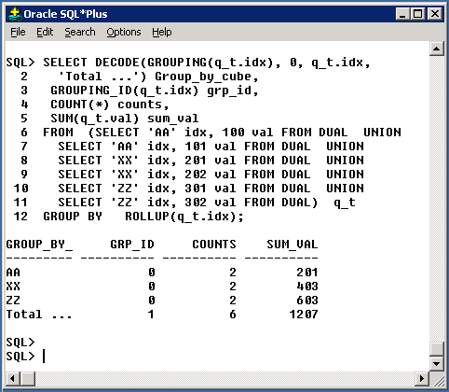Click the q_t alias on line 11
This screenshot has width=449, height=392.
click(x=345, y=203)
